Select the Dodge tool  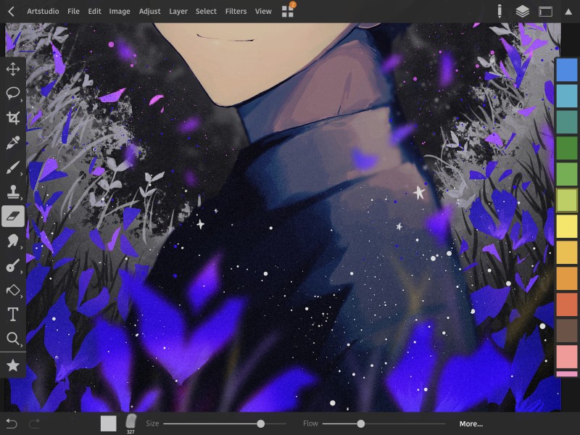13,265
